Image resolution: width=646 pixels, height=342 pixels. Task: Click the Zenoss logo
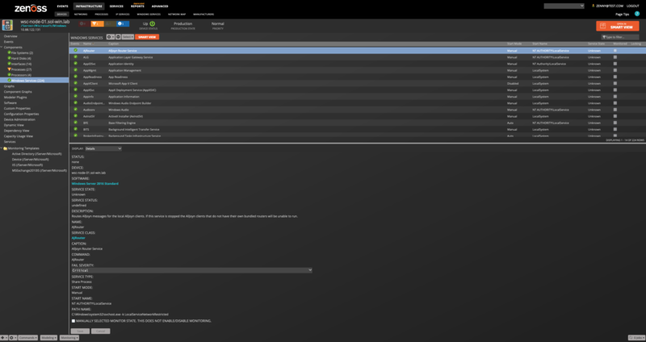(31, 8)
